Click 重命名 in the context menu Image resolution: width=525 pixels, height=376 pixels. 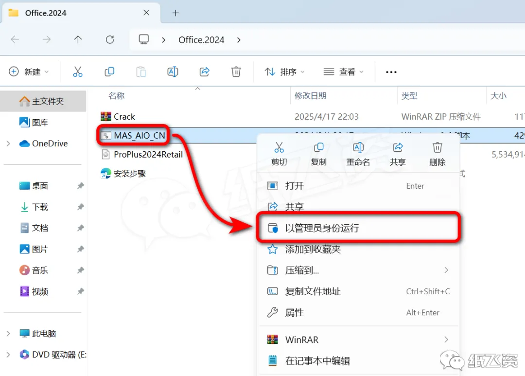(358, 154)
